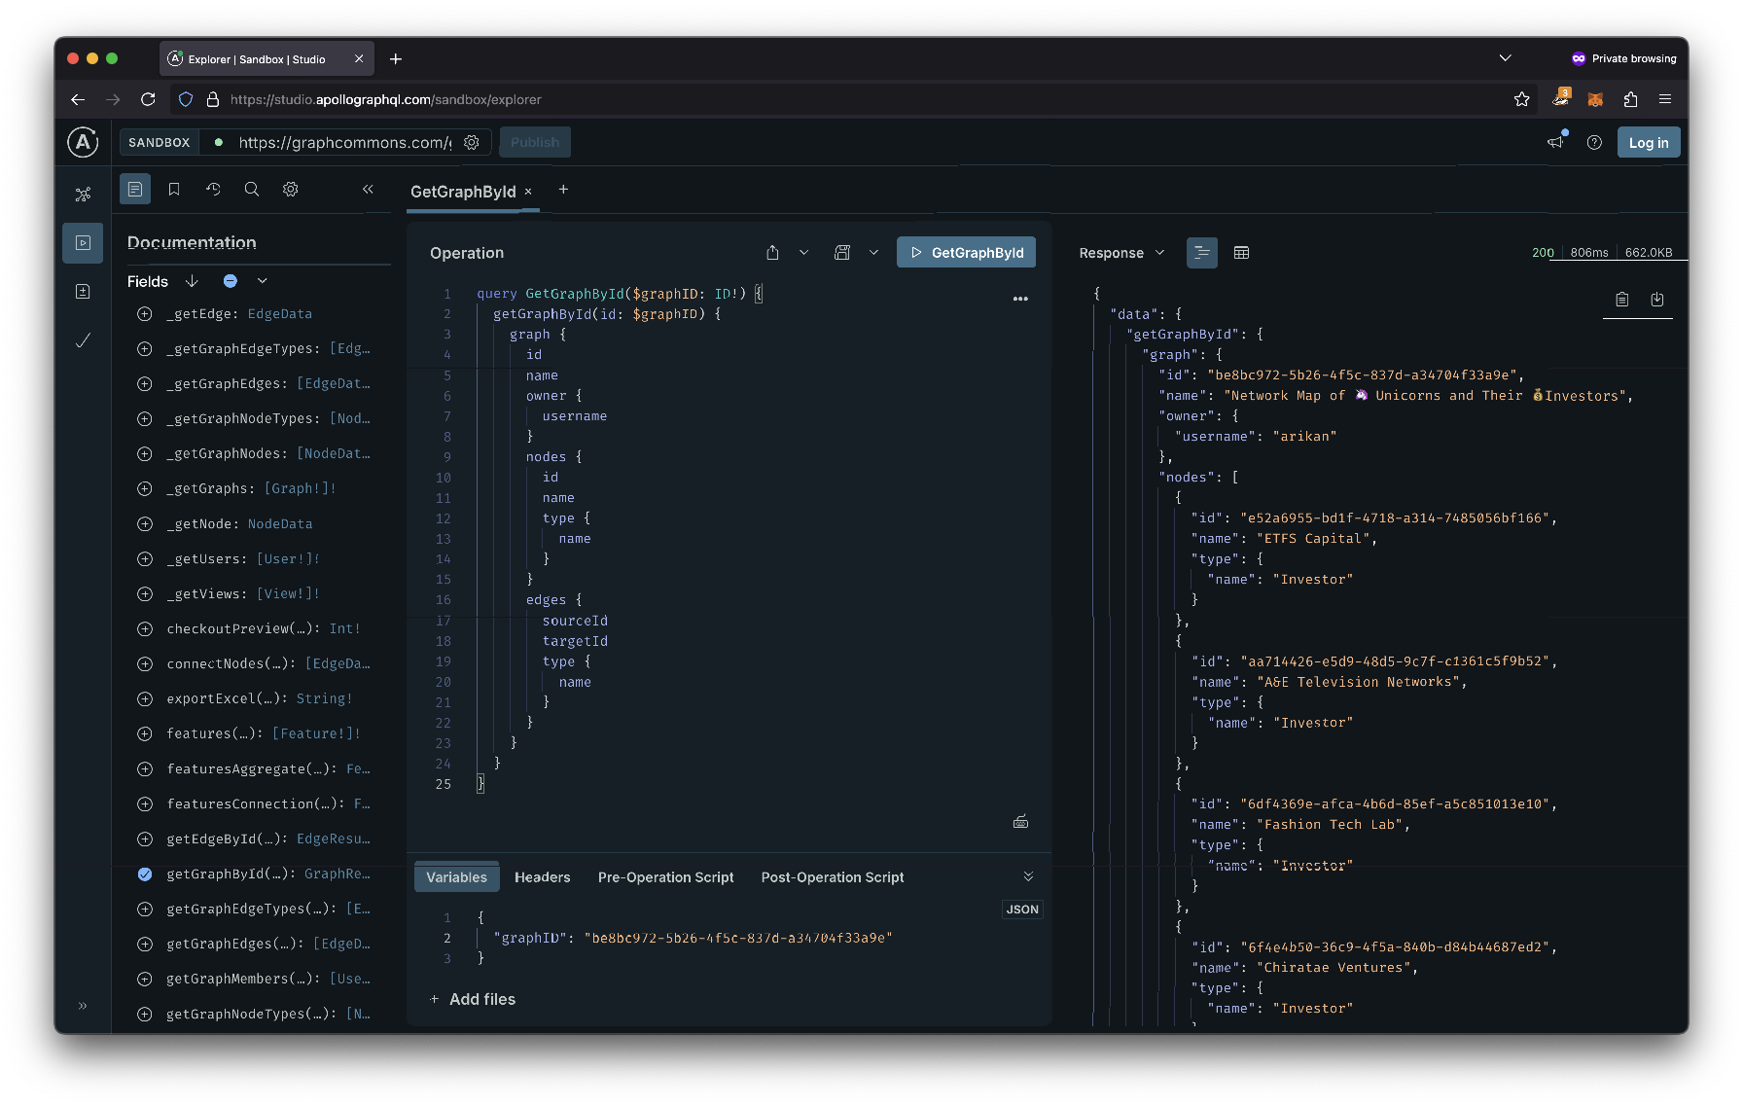The image size is (1743, 1106).
Task: Open the Pre-Operation Script tab
Action: point(665,877)
